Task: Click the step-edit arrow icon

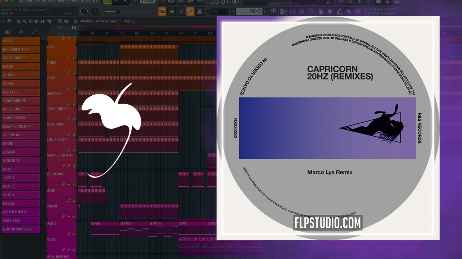Action: coord(171,12)
